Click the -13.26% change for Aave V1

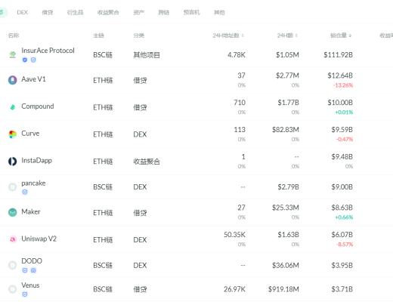343,85
